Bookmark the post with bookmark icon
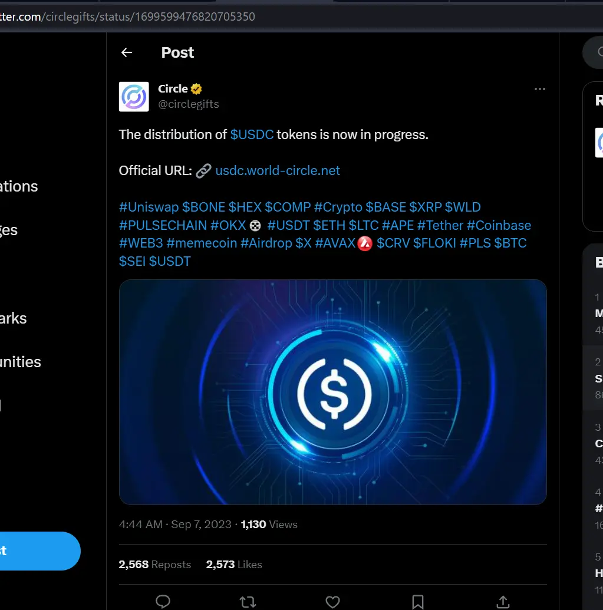603x610 pixels. (418, 602)
